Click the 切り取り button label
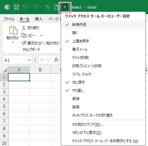The width and height of the screenshot is (148, 146). [33, 28]
